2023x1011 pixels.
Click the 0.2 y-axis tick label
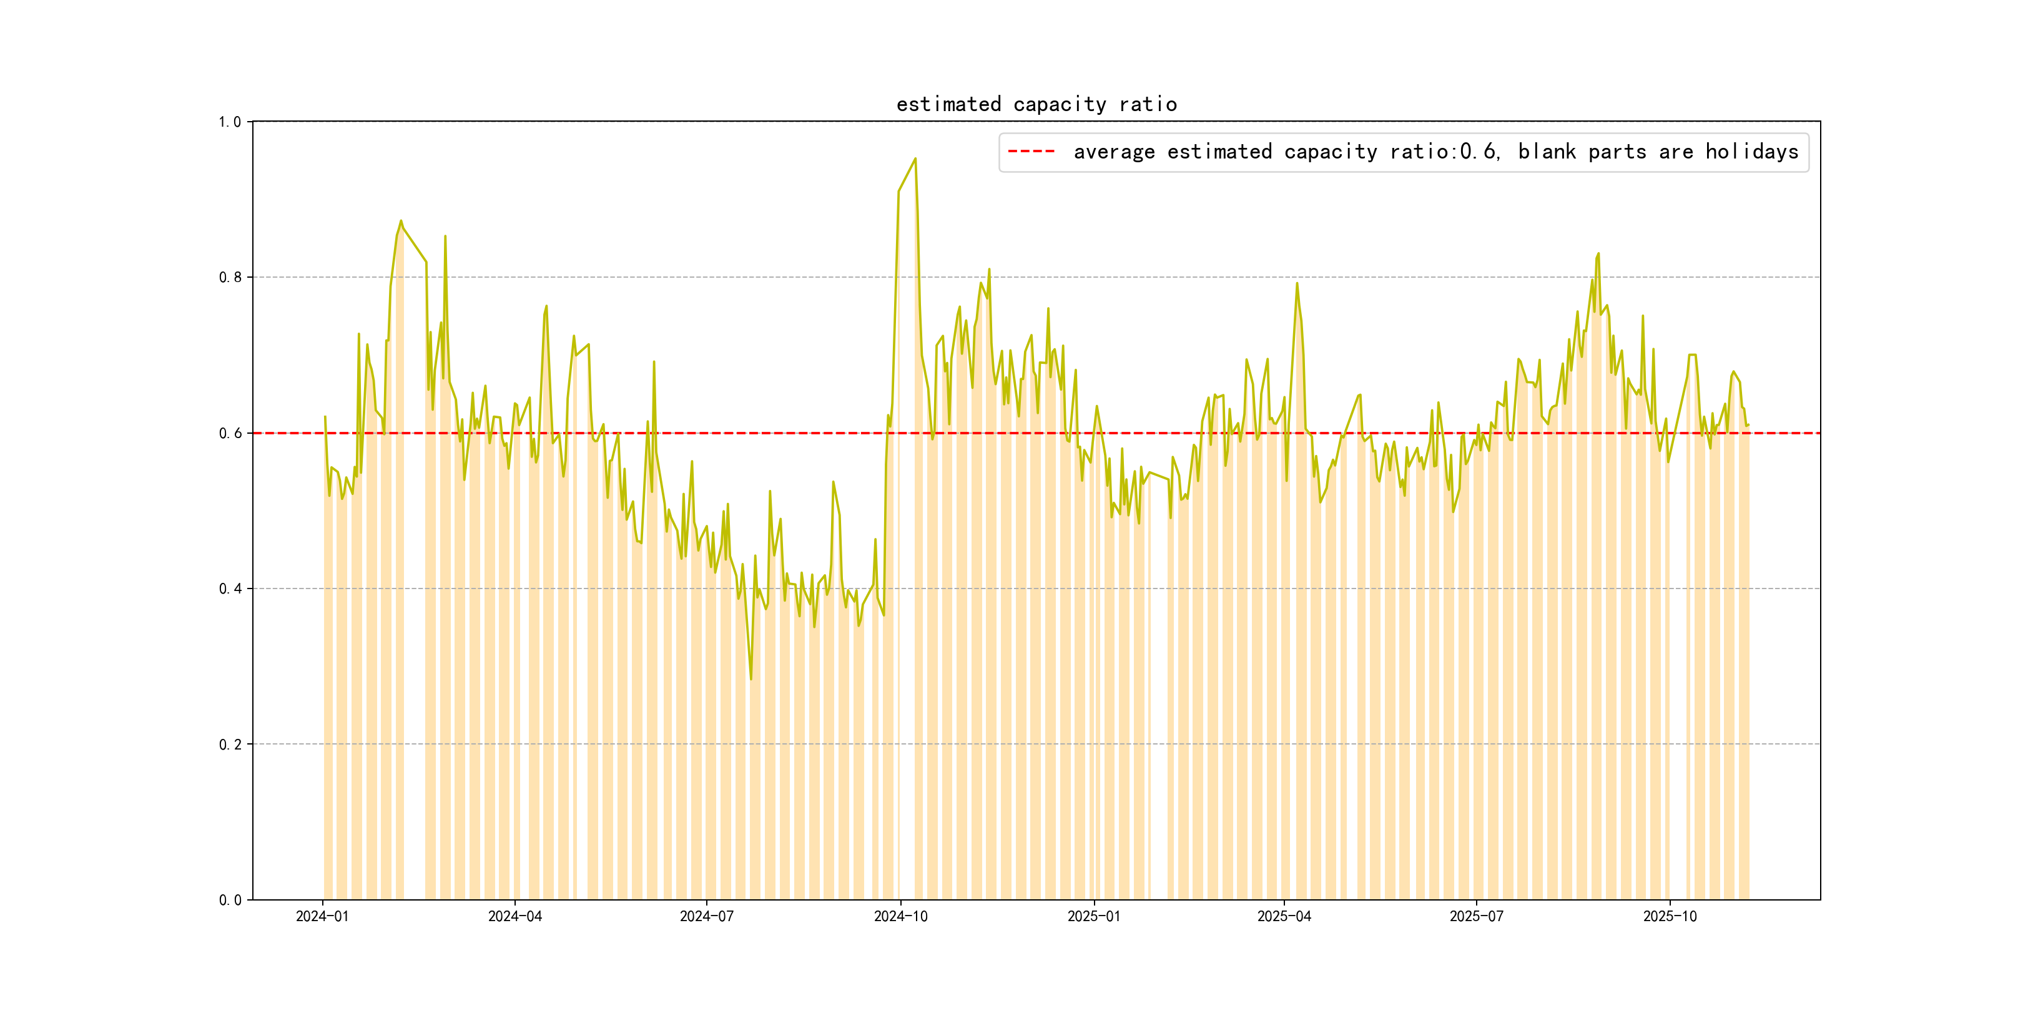click(x=229, y=744)
